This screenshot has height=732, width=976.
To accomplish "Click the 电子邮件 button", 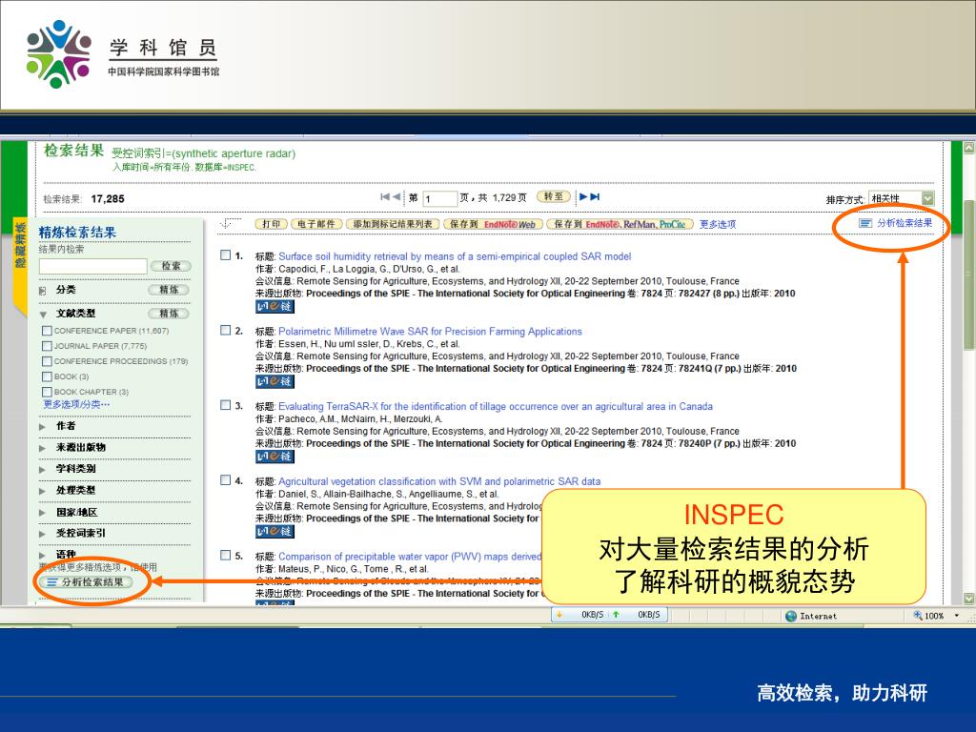I will (316, 224).
